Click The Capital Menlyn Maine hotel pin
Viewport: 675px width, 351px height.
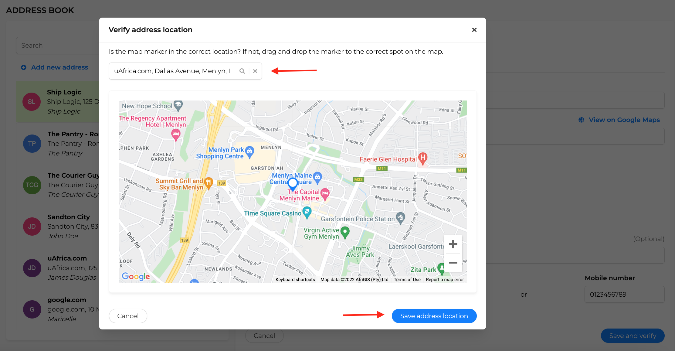coord(325,194)
